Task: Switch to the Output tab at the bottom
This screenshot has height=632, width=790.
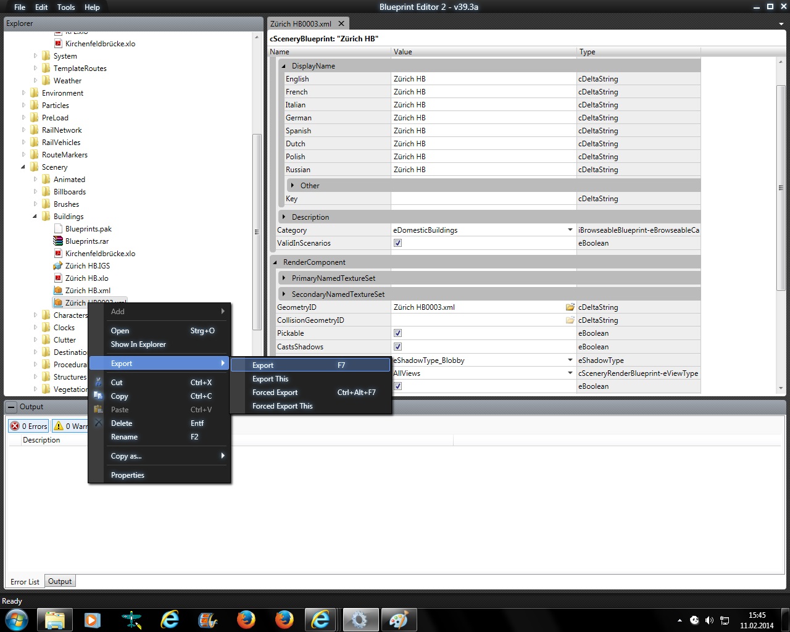Action: tap(60, 581)
